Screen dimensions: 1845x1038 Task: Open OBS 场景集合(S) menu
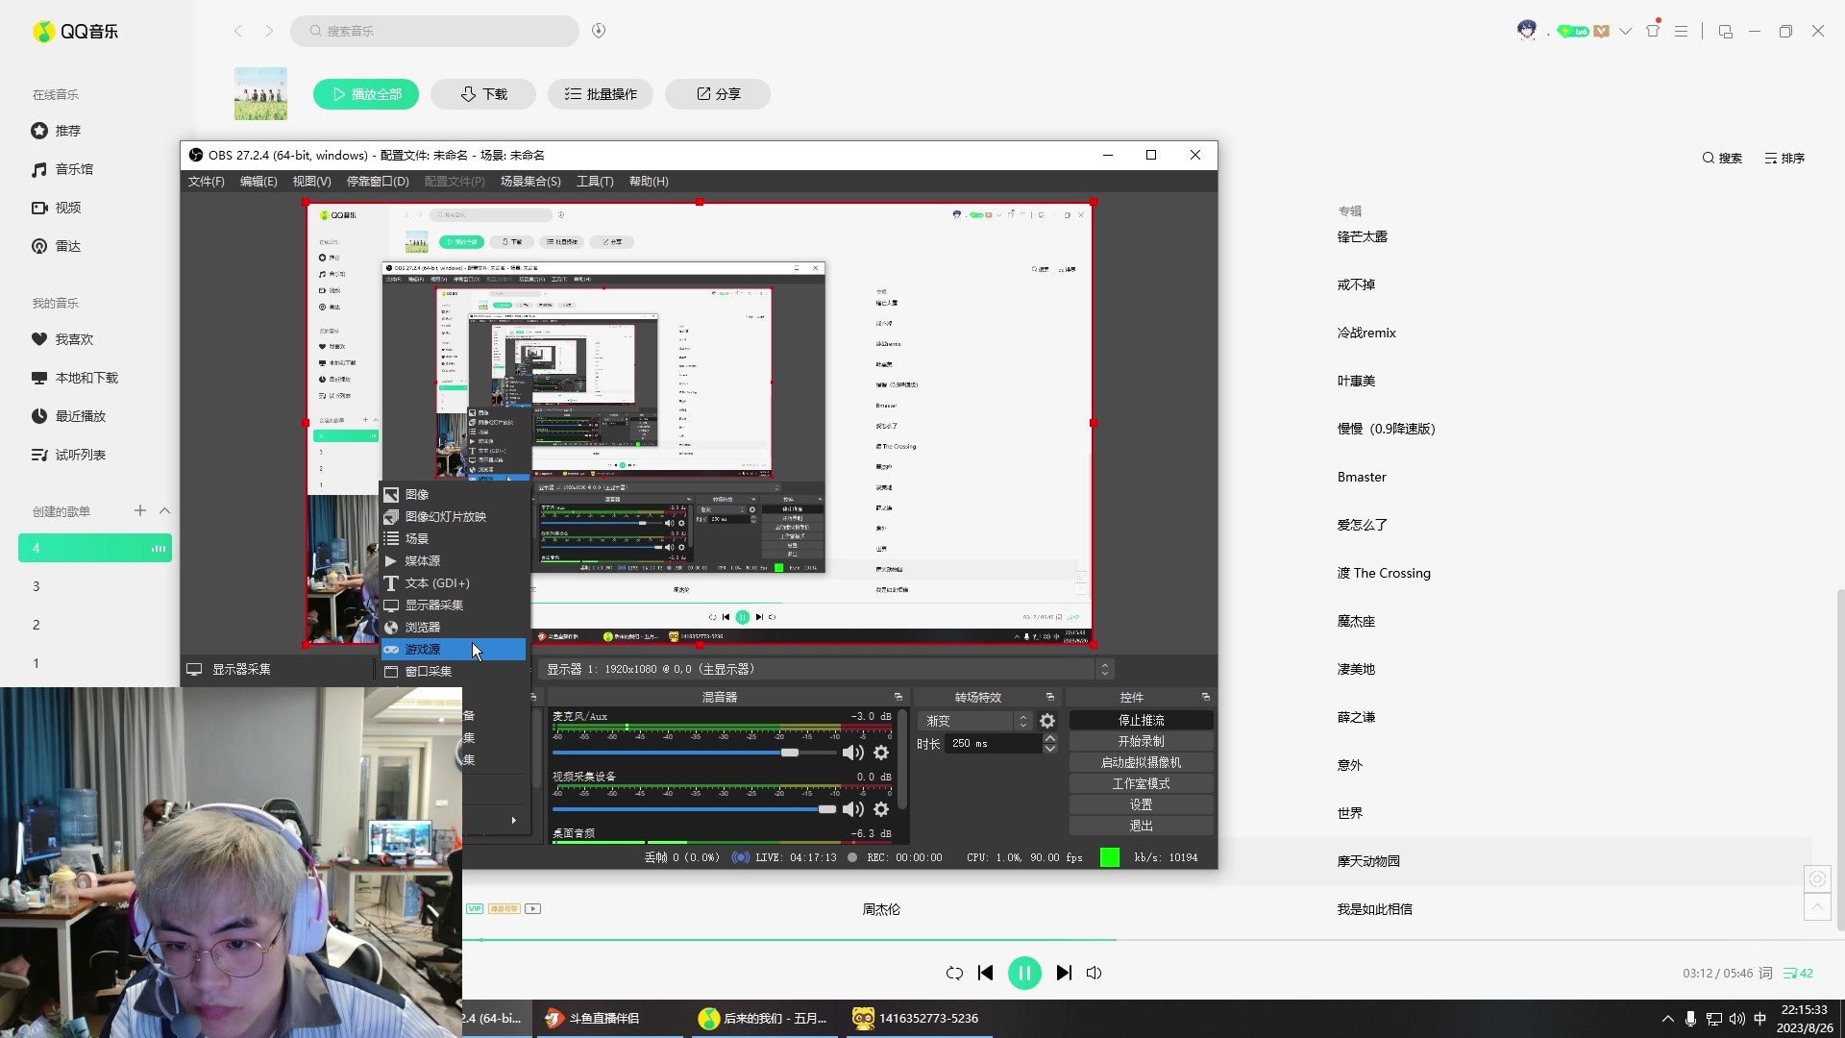(x=530, y=181)
